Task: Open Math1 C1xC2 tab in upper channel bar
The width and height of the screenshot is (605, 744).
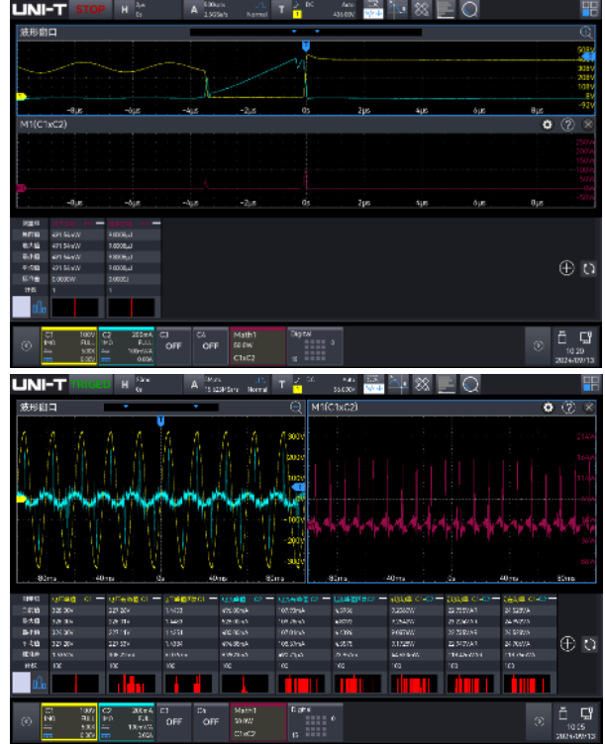Action: (x=256, y=341)
